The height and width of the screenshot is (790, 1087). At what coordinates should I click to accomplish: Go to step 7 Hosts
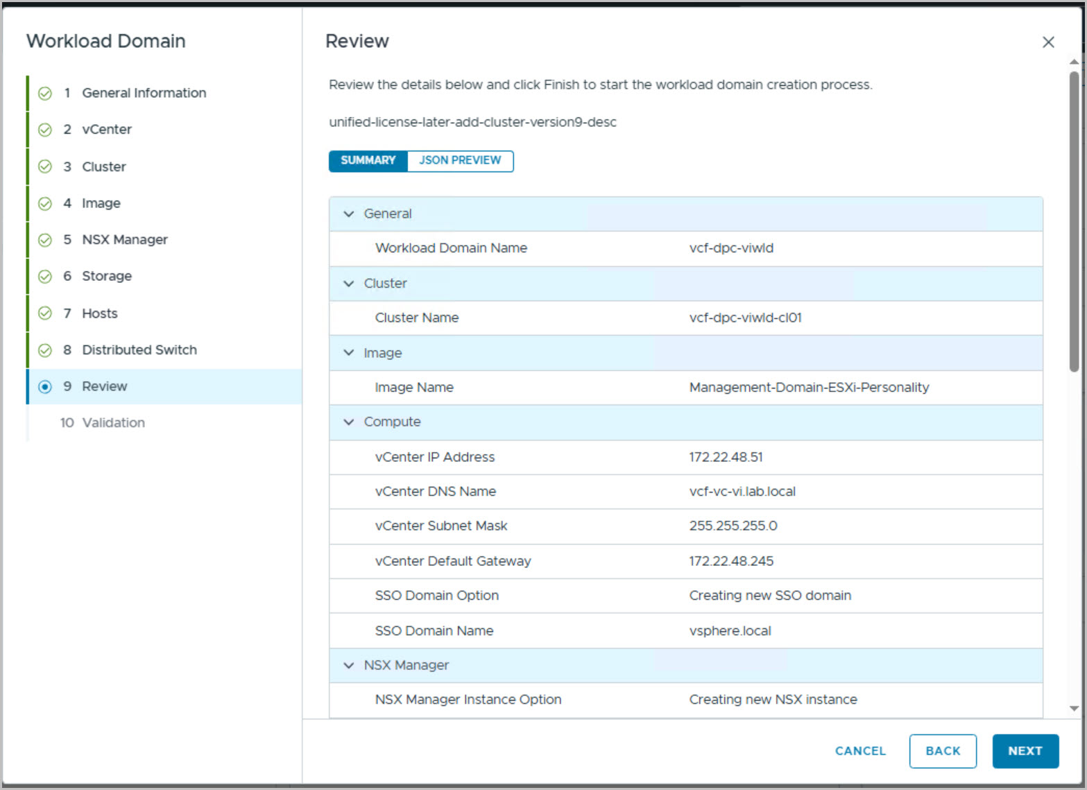[x=164, y=314]
